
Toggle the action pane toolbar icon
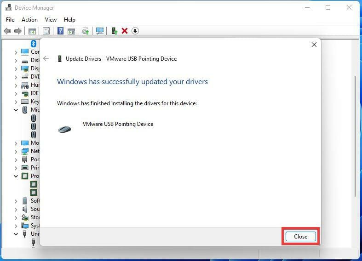(x=71, y=31)
